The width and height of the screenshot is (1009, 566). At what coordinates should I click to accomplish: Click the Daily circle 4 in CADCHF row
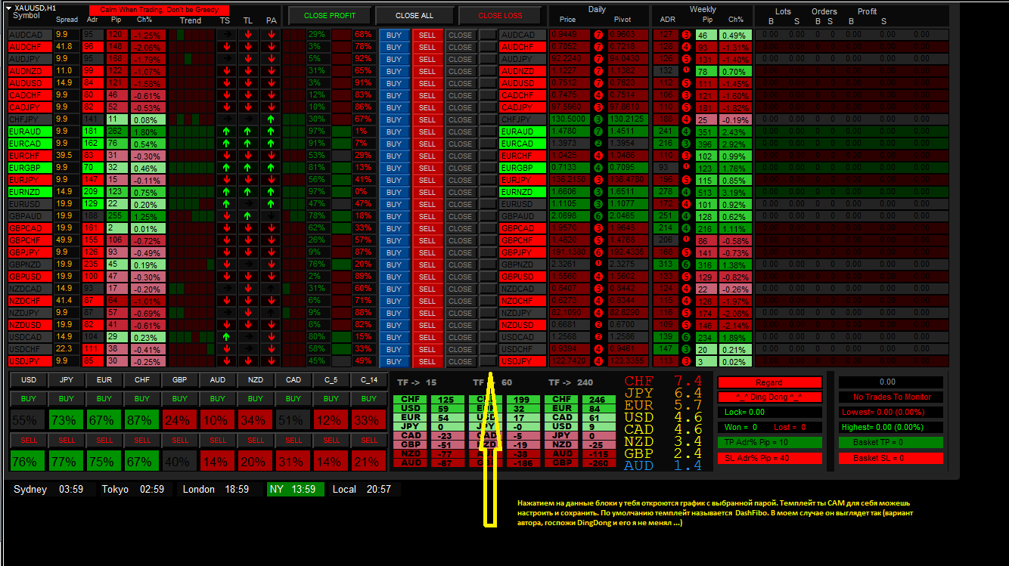click(598, 95)
